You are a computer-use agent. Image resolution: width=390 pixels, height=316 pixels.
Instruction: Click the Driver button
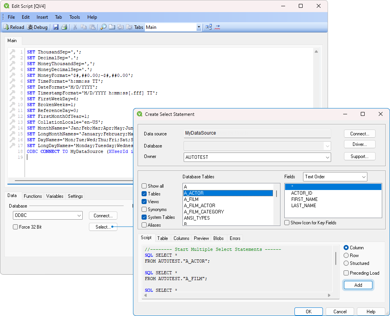(x=359, y=144)
